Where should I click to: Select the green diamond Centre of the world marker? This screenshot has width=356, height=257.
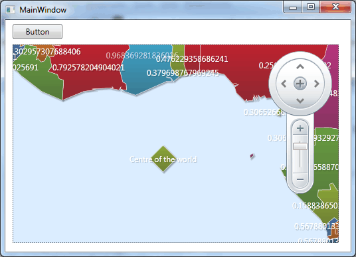163,159
